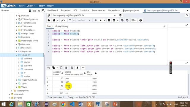Open the Windows Start menu
Image resolution: width=190 pixels, height=107 pixels.
pyautogui.click(x=3, y=104)
